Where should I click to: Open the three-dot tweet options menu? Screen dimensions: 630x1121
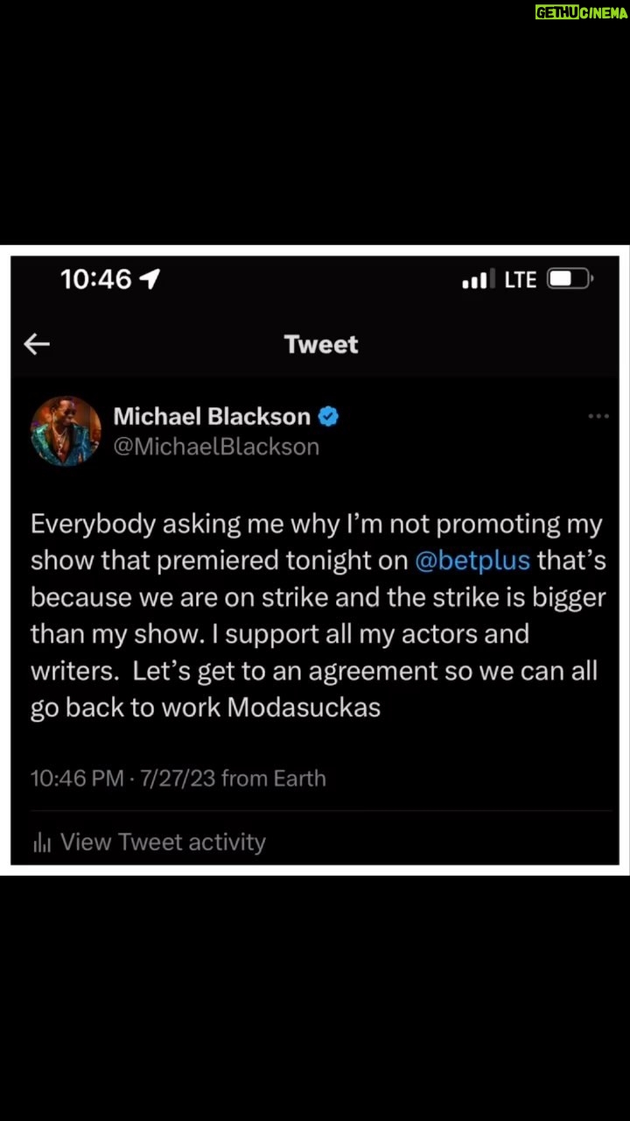click(x=598, y=416)
